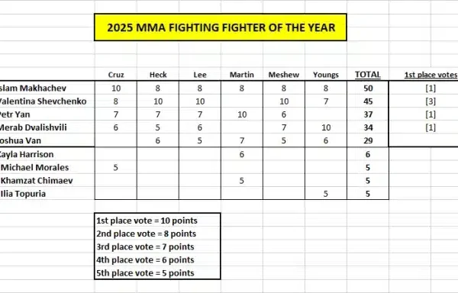Click the 1st place vote = 10 points cell
Viewport: 458px width, 293px height.
pos(157,221)
